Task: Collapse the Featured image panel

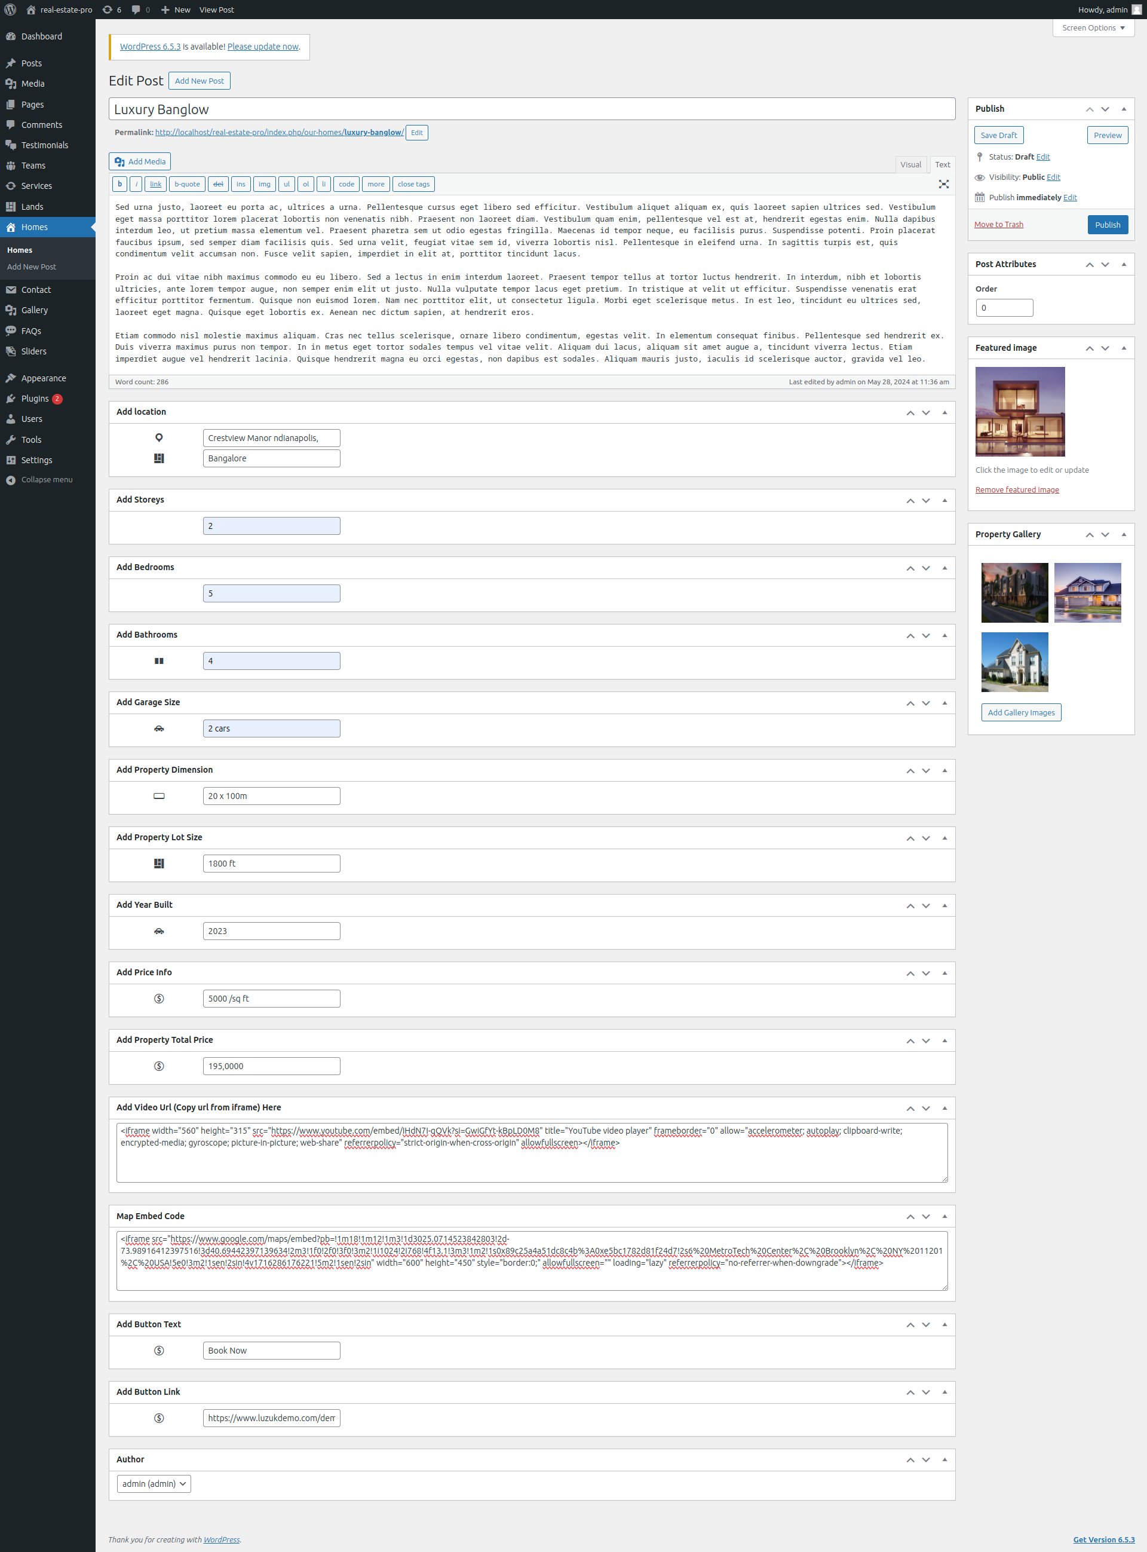Action: (1123, 348)
